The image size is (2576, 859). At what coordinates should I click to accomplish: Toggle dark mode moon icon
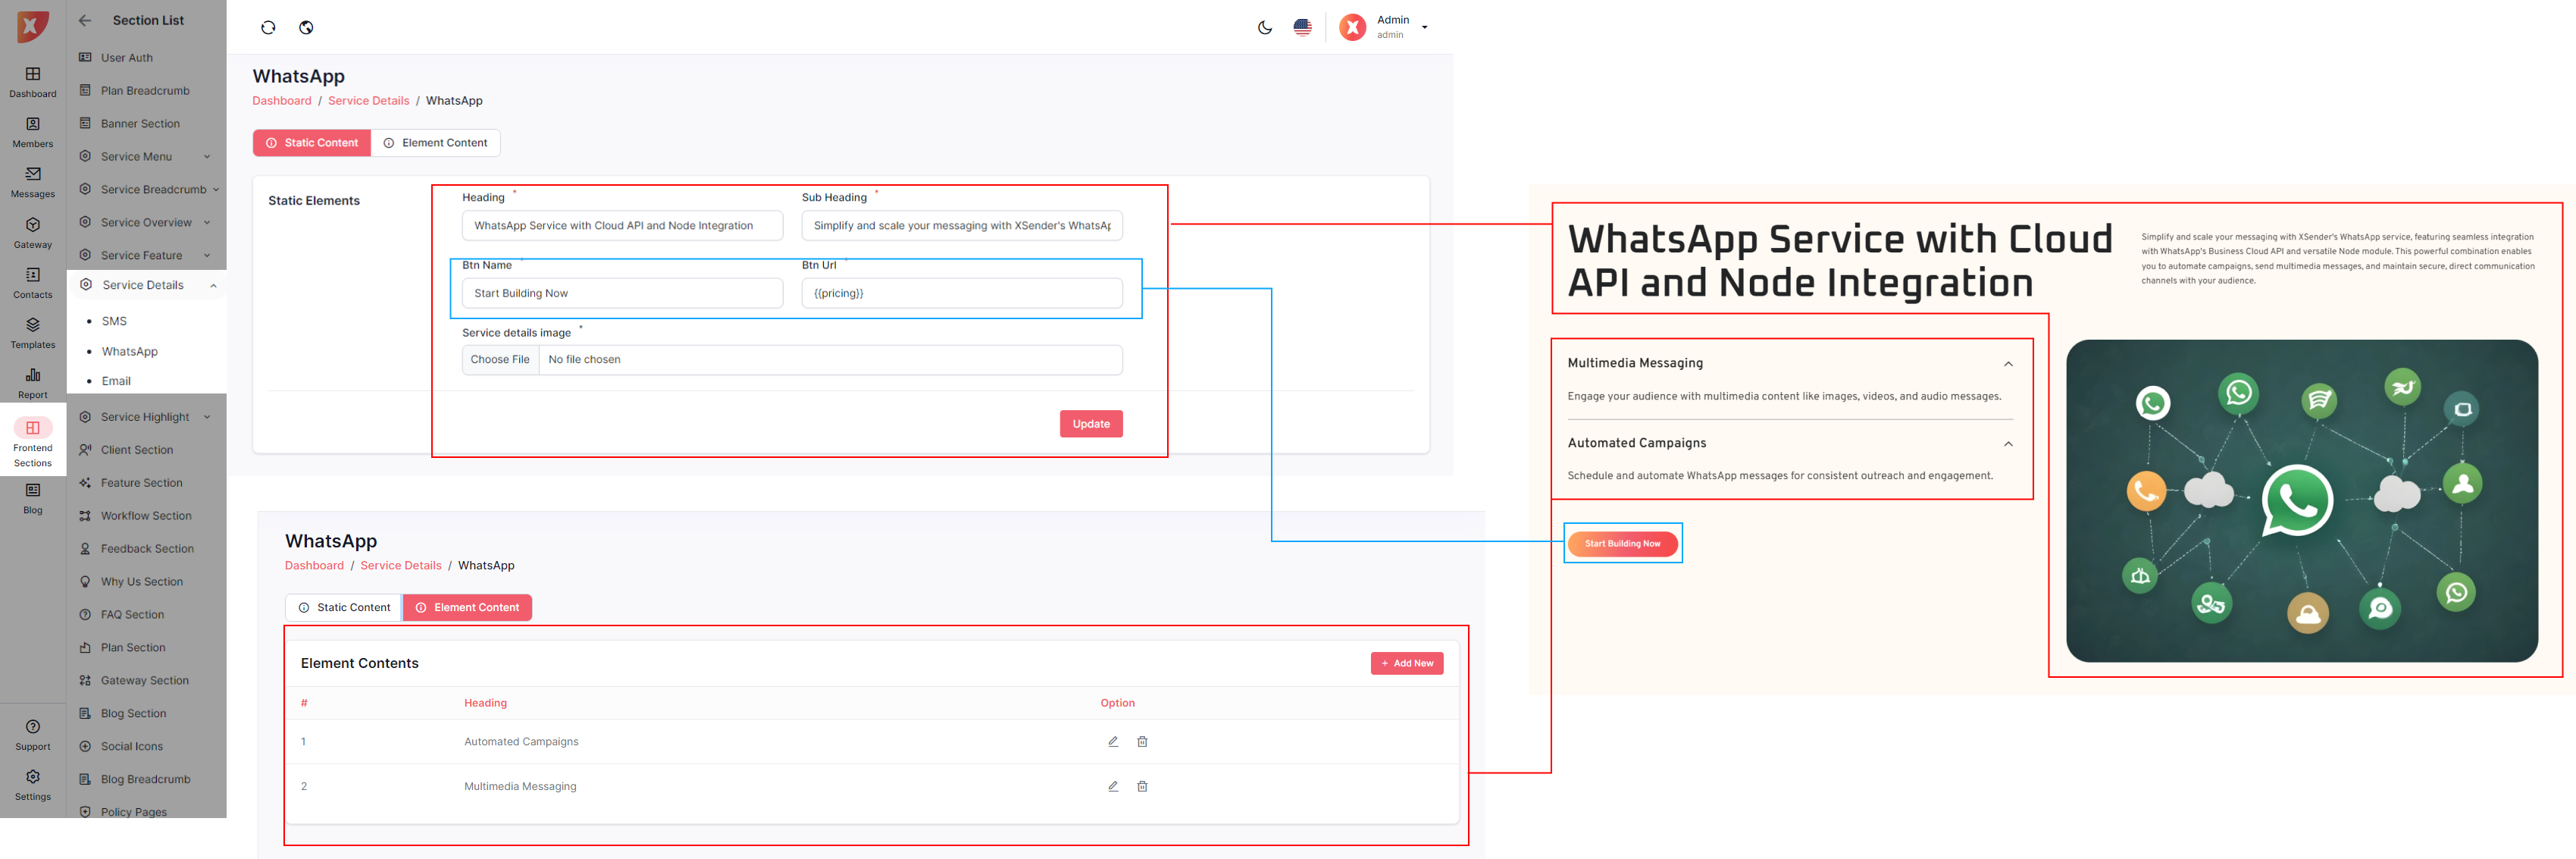1265,28
